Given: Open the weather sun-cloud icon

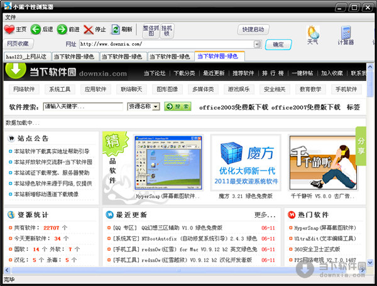Looking at the screenshot, I should click(313, 33).
